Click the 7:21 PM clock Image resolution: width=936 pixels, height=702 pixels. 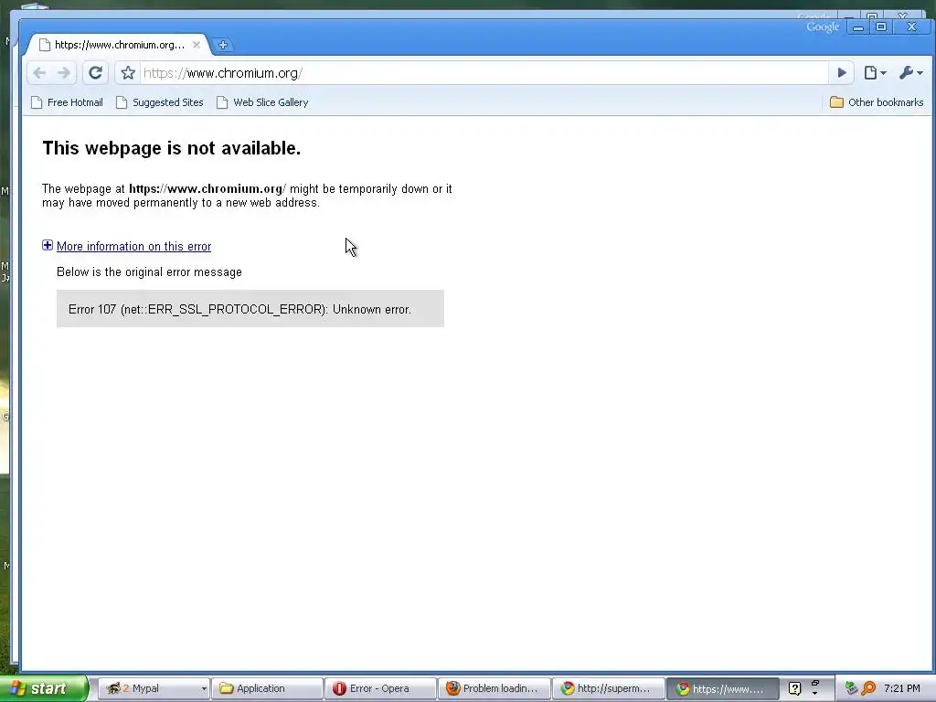click(902, 688)
